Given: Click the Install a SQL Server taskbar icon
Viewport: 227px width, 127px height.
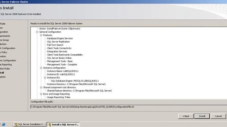Looking at the screenshot, I should [x=50, y=125].
